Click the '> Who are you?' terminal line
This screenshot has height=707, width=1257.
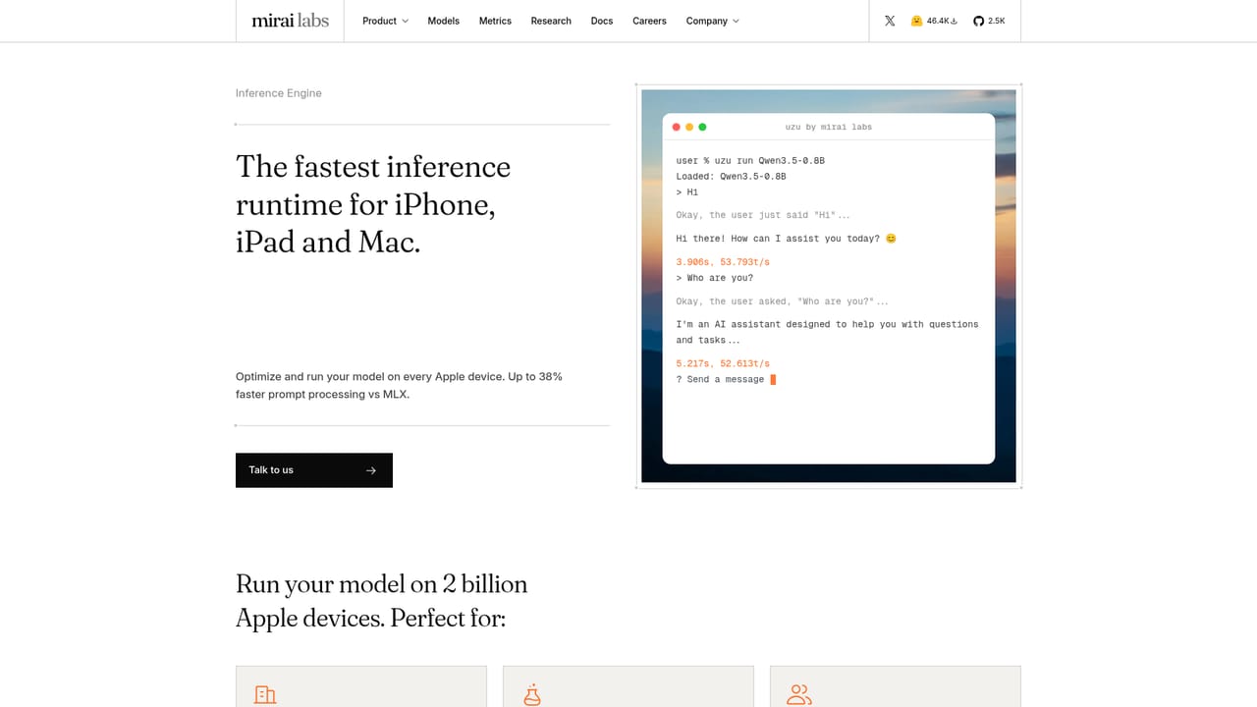[x=715, y=278]
